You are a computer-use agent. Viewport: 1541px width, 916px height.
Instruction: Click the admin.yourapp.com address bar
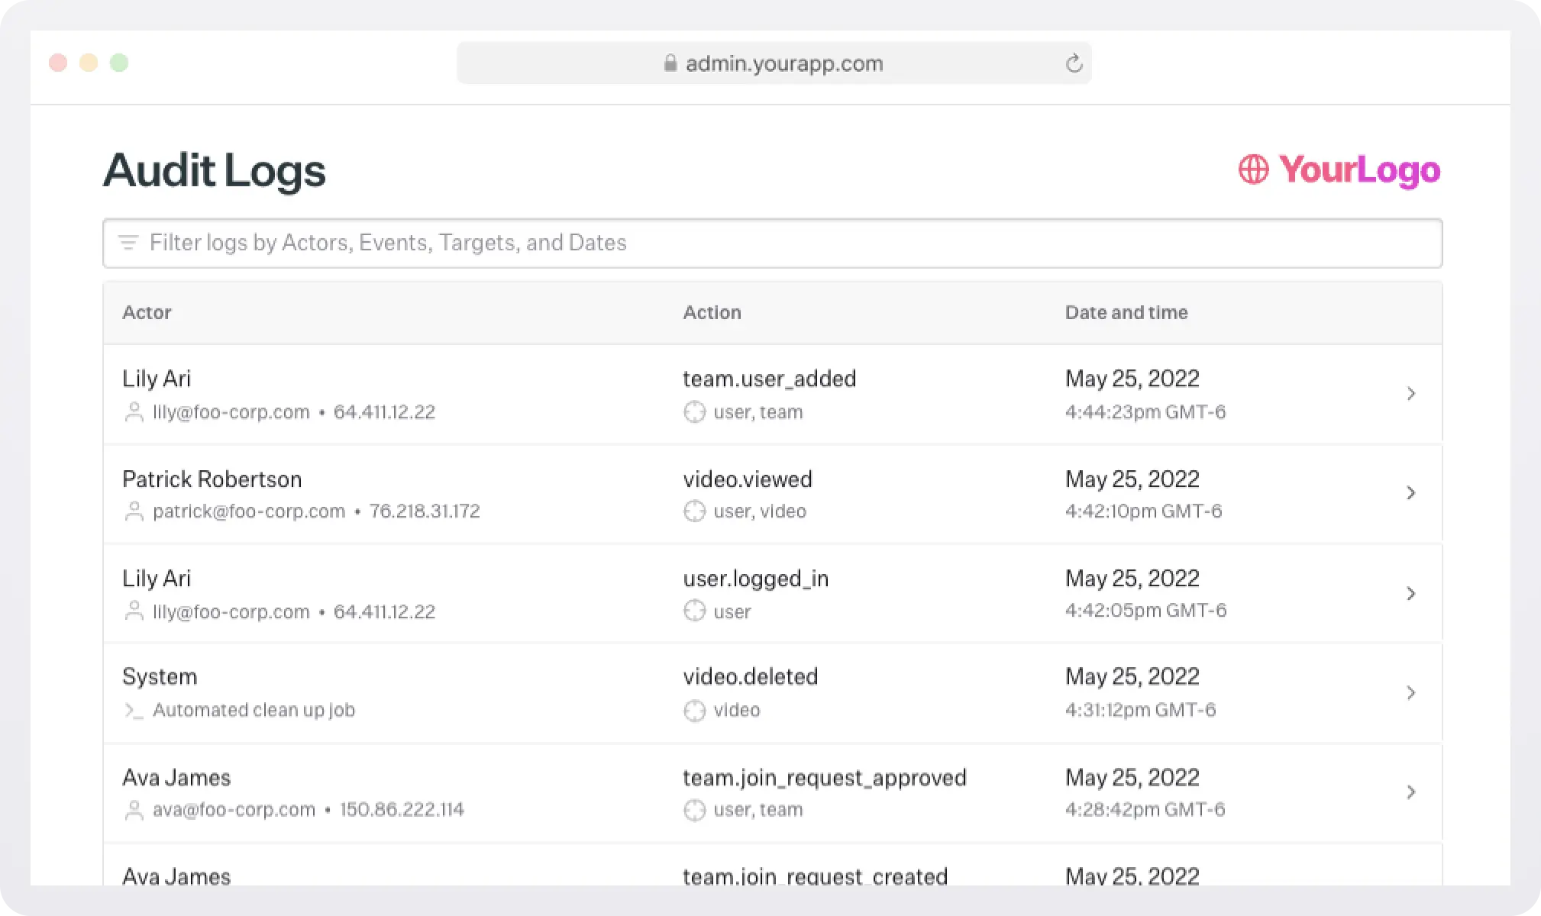[x=783, y=63]
